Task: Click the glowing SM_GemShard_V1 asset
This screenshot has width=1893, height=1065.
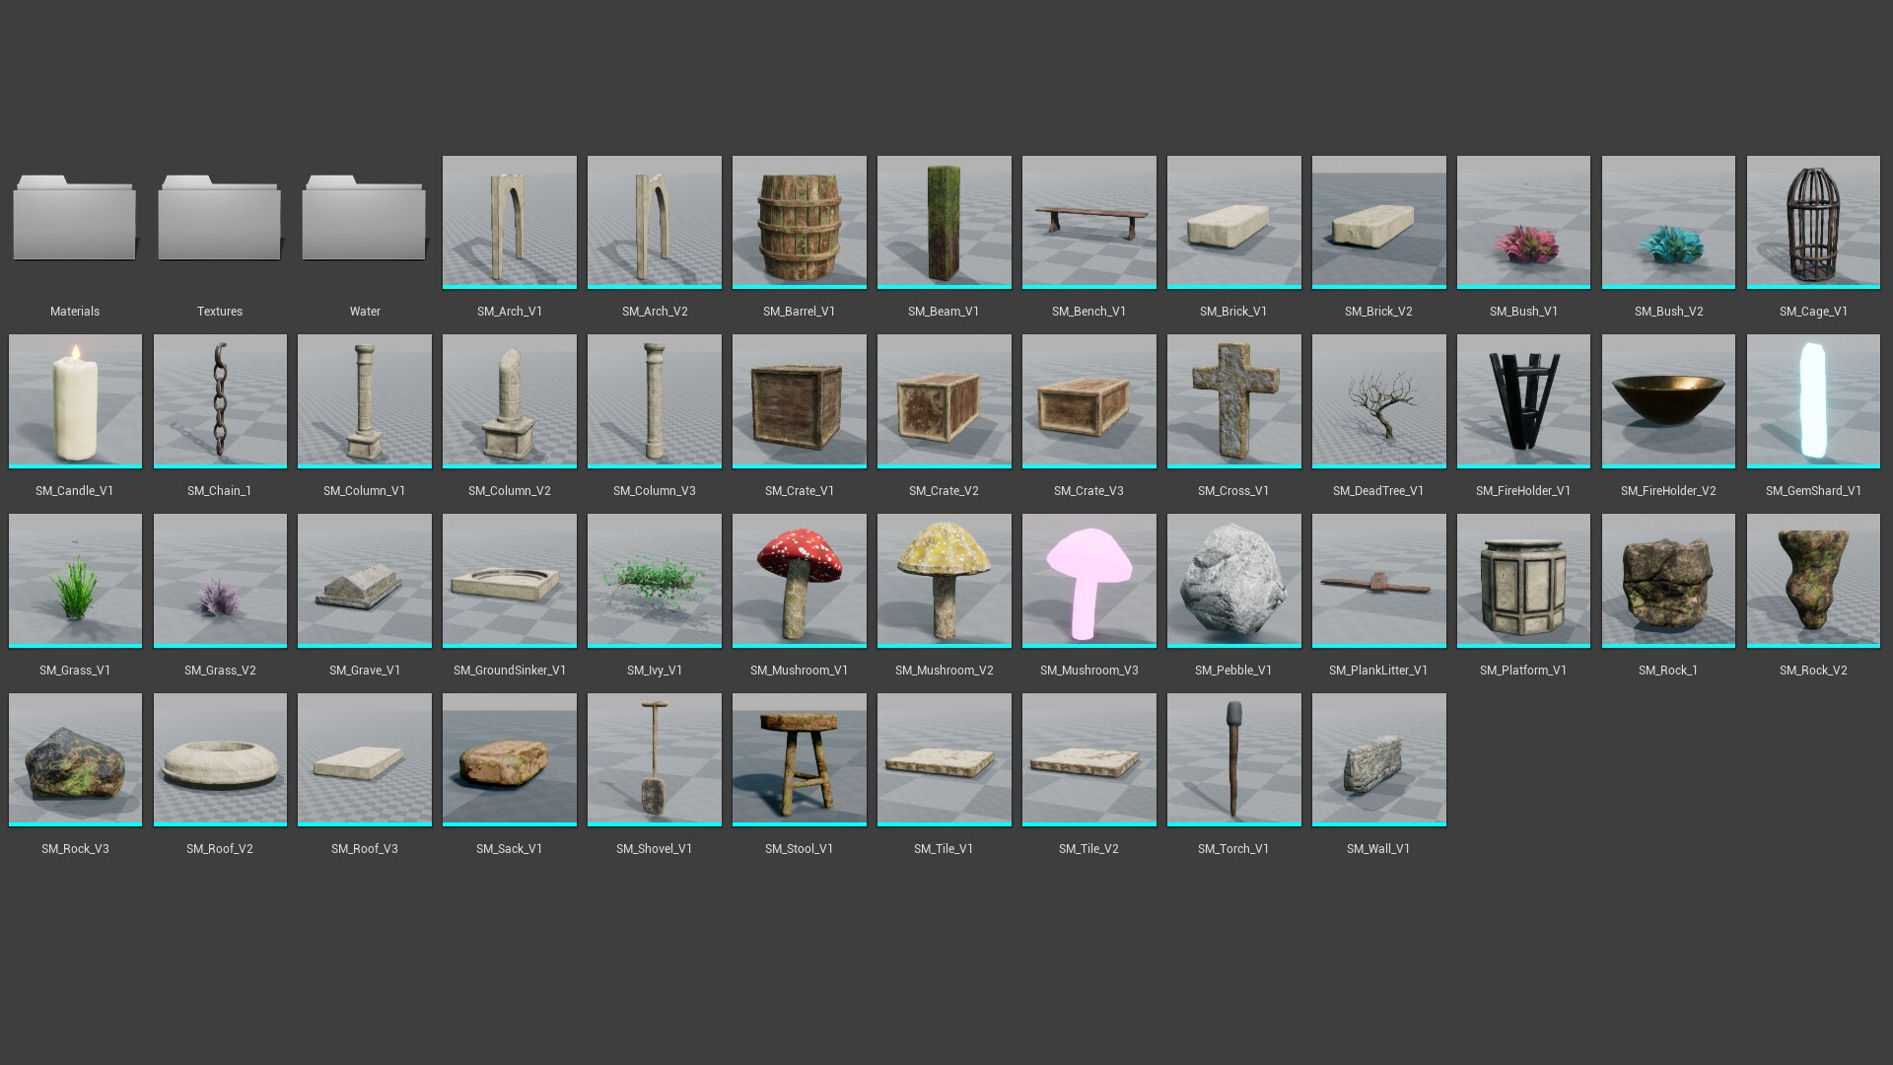Action: coord(1813,401)
